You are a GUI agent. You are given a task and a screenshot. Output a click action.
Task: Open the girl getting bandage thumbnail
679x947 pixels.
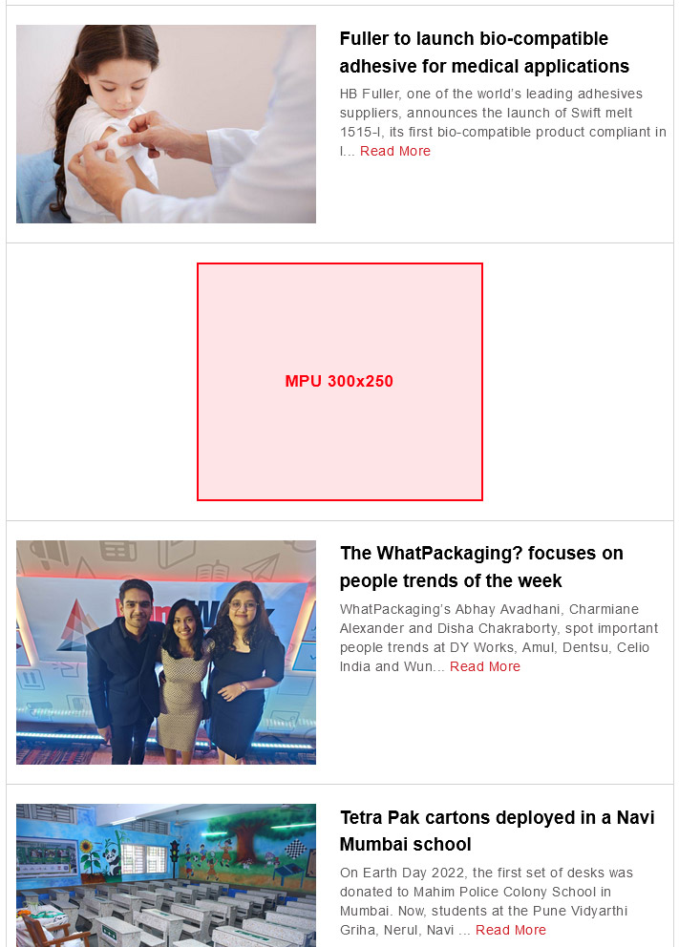point(166,124)
